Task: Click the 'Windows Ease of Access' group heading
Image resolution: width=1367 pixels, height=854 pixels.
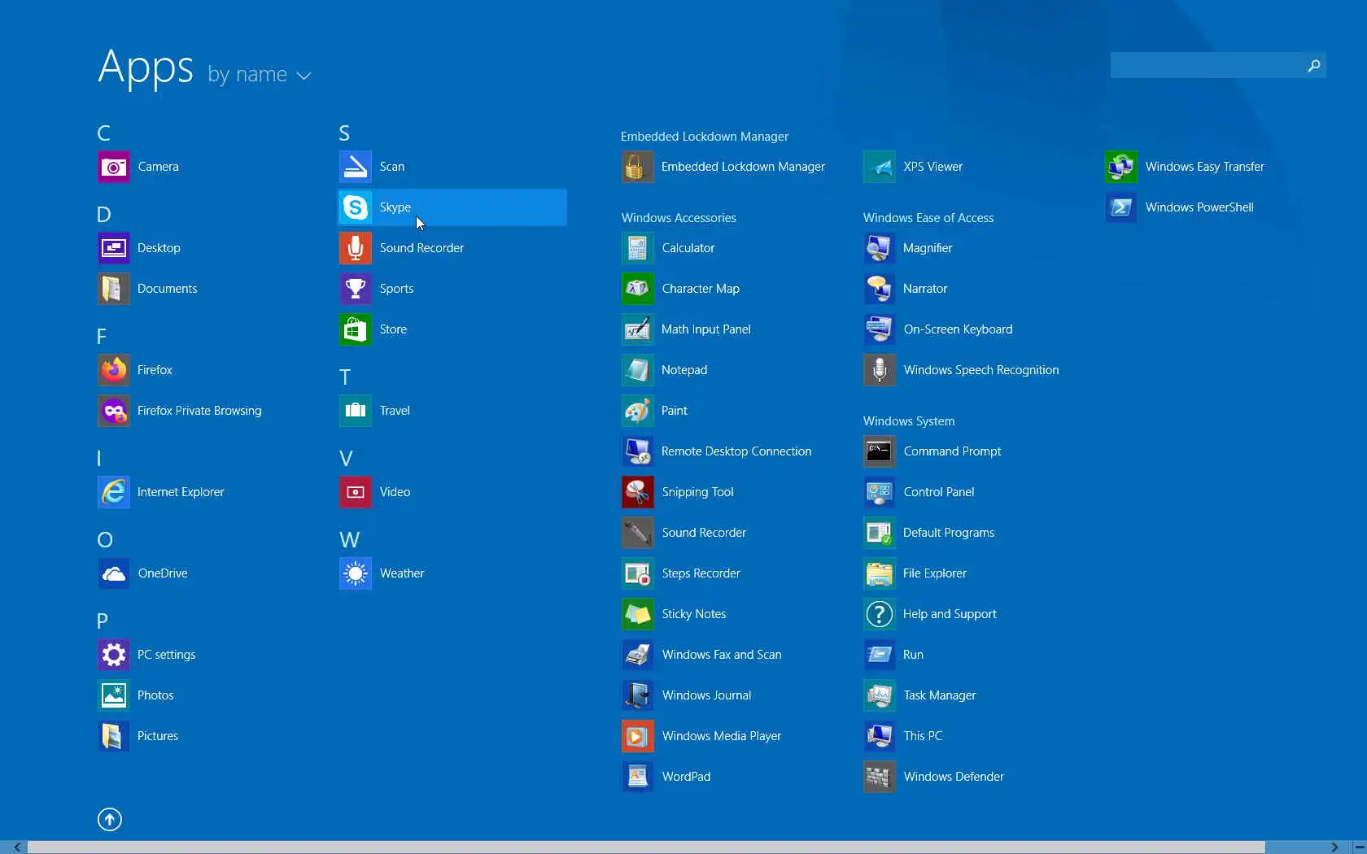Action: coord(928,218)
